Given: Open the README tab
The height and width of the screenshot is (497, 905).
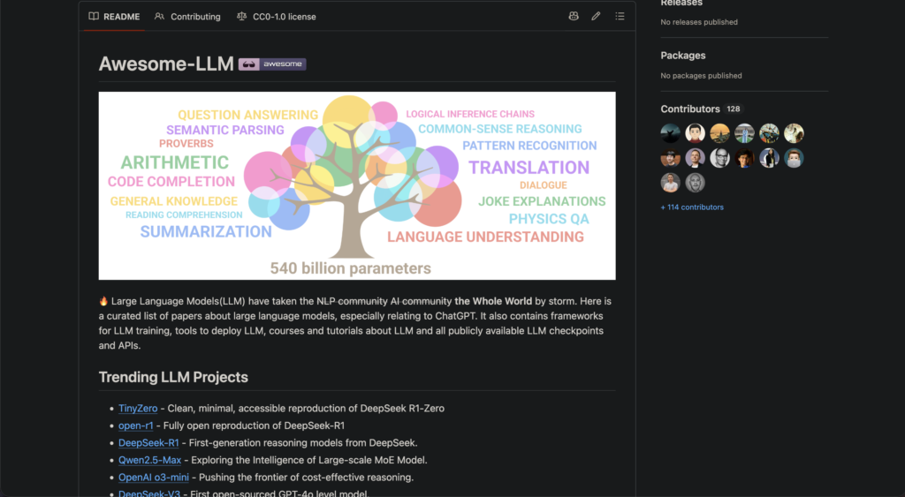Looking at the screenshot, I should (114, 17).
